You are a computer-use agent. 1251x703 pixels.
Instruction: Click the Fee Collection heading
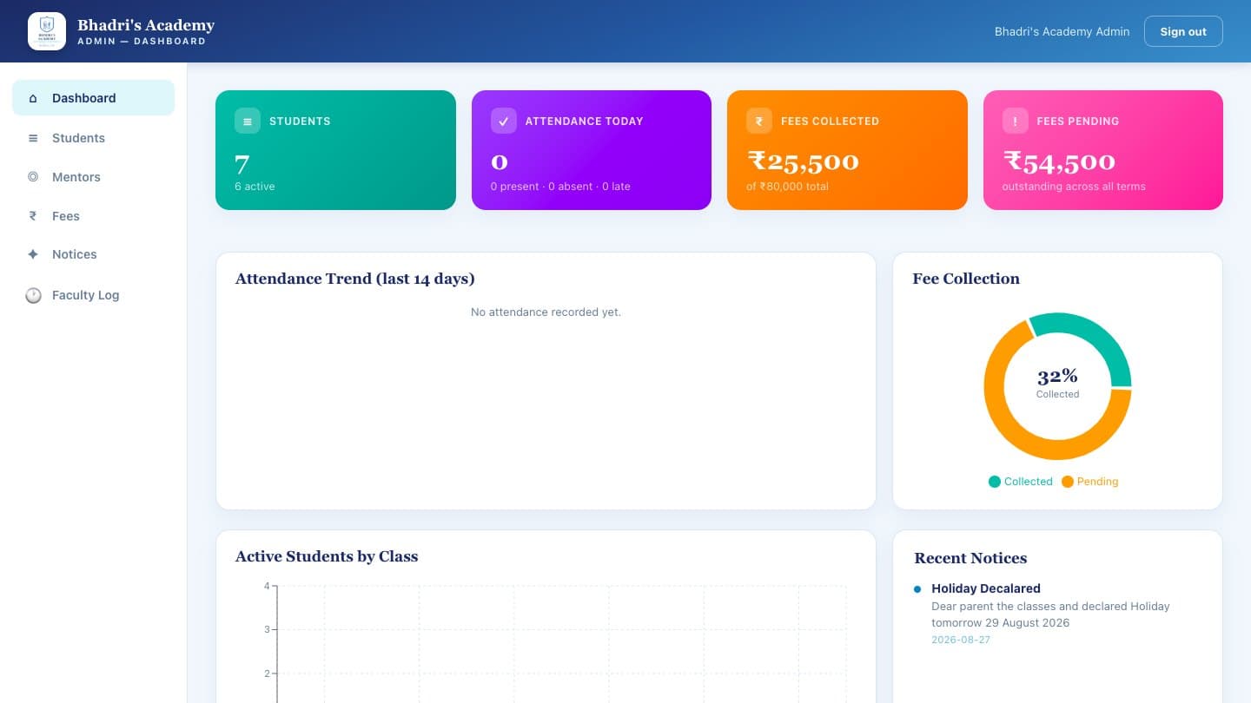point(966,279)
